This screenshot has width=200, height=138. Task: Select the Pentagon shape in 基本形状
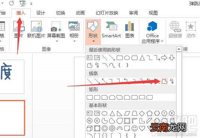pos(150,113)
